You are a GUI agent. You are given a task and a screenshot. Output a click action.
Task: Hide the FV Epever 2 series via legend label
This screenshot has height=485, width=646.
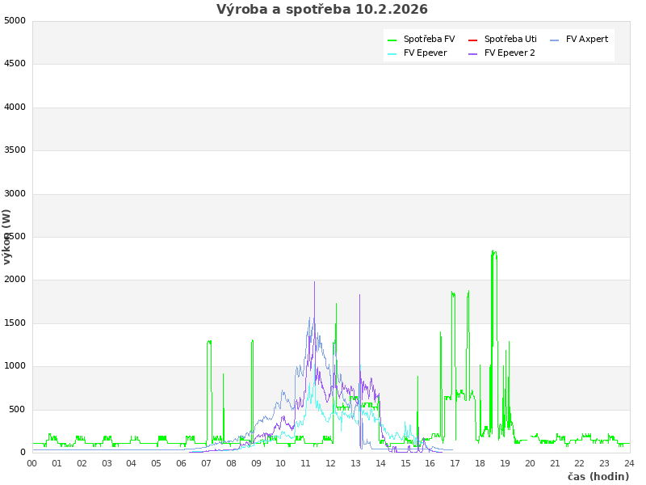(510, 53)
